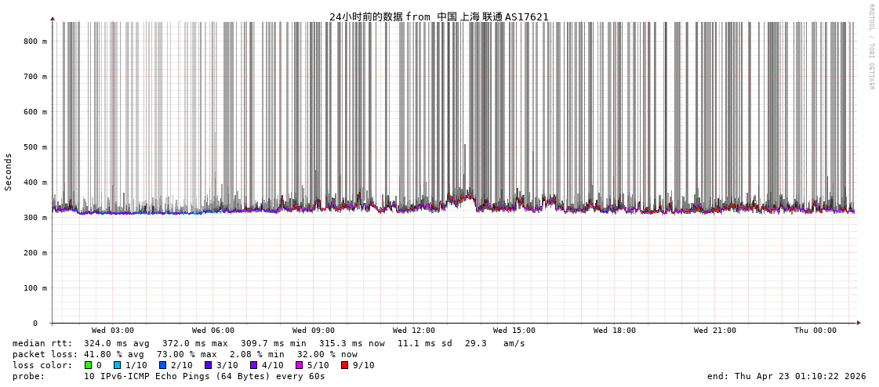Select the Wed 12:00 time axis label
Screen dimensions: 879x387
414,331
